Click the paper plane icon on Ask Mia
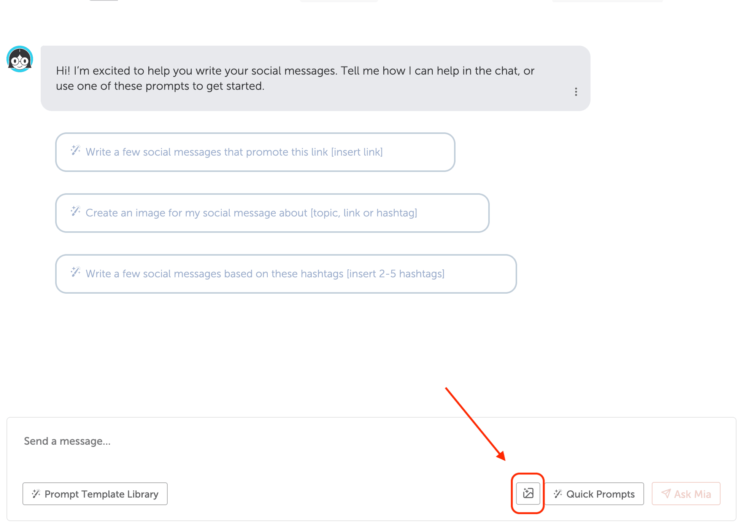Viewport: 743px width, 528px height. tap(666, 493)
